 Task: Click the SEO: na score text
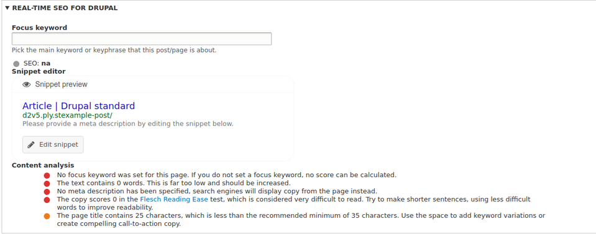tap(37, 63)
